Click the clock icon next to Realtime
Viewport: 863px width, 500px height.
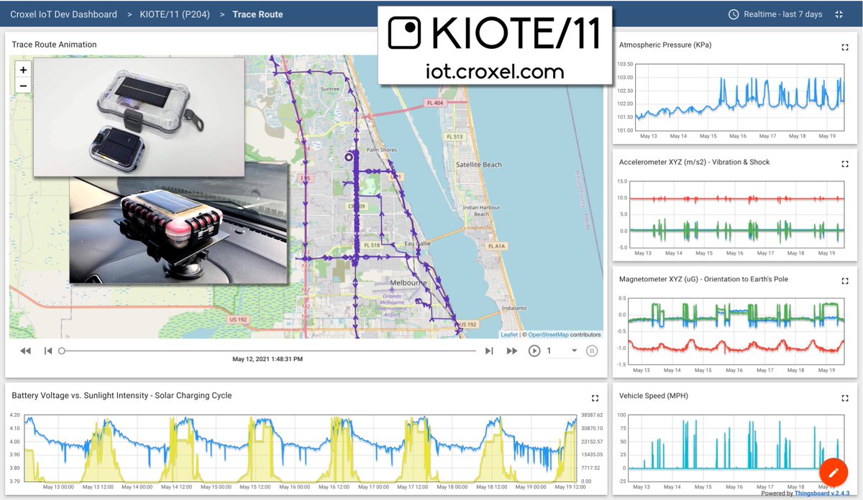(734, 14)
